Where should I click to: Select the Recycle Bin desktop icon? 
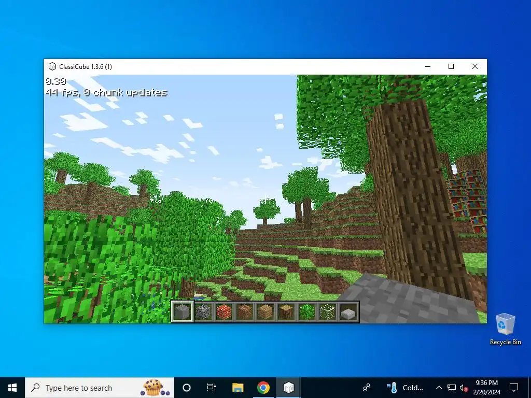[505, 329]
